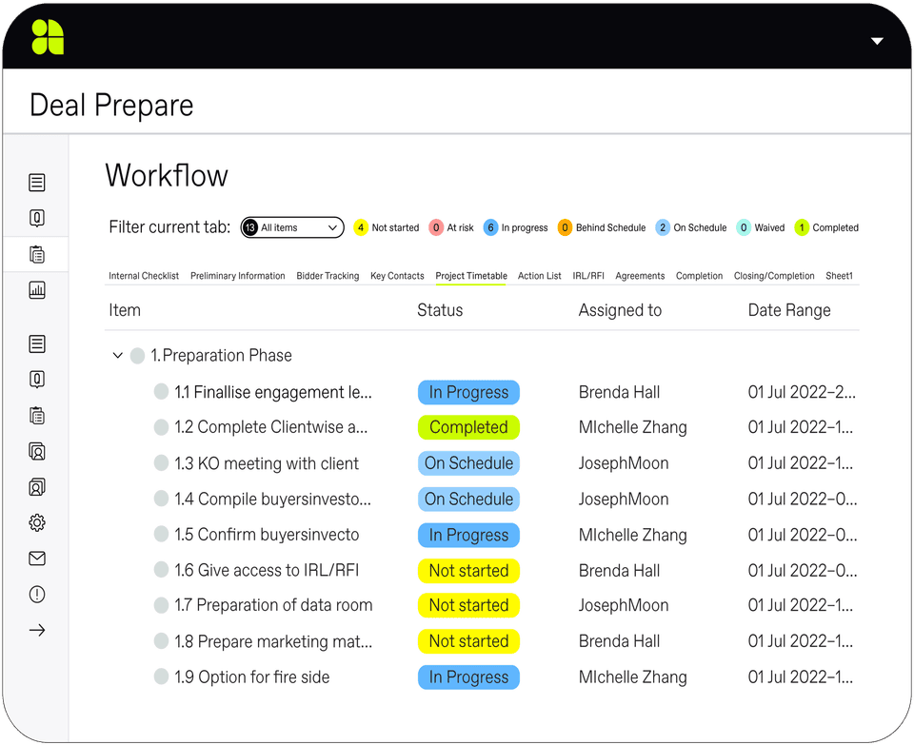This screenshot has width=914, height=745.
Task: Click the right arrow sidebar icon
Action: pyautogui.click(x=37, y=630)
